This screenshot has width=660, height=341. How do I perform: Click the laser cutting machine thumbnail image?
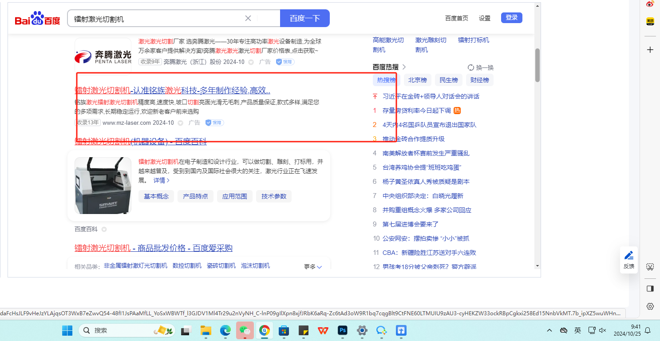click(x=103, y=186)
